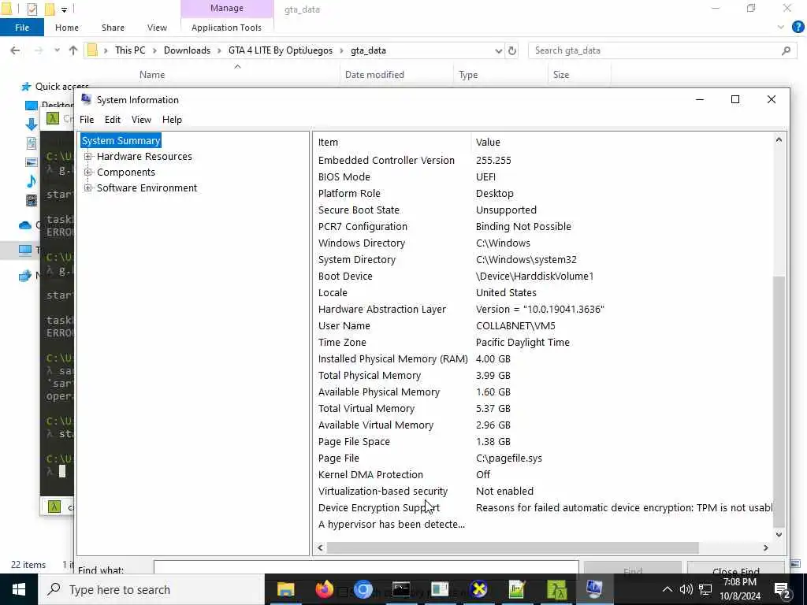Click Downloads in the address breadcrumb
This screenshot has width=807, height=605.
click(x=187, y=50)
